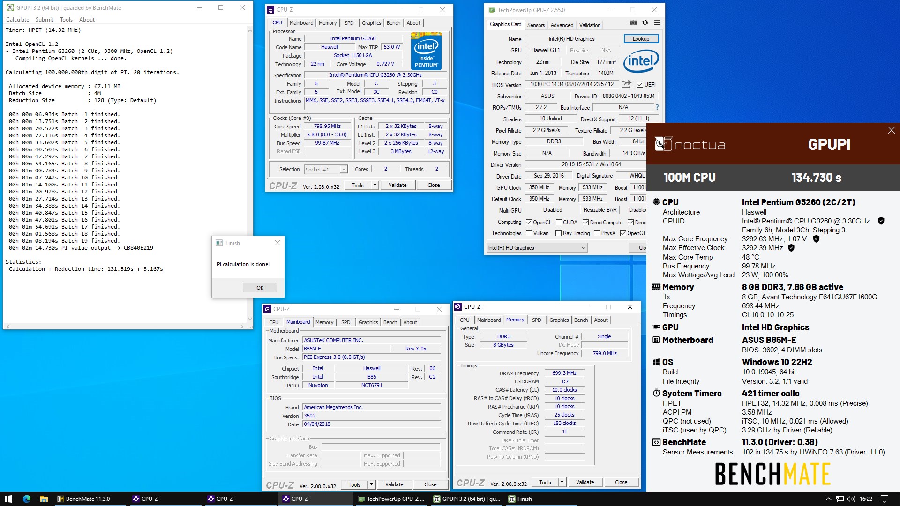Click the Lookup button in GPU-Z
This screenshot has height=506, width=900.
pyautogui.click(x=641, y=39)
